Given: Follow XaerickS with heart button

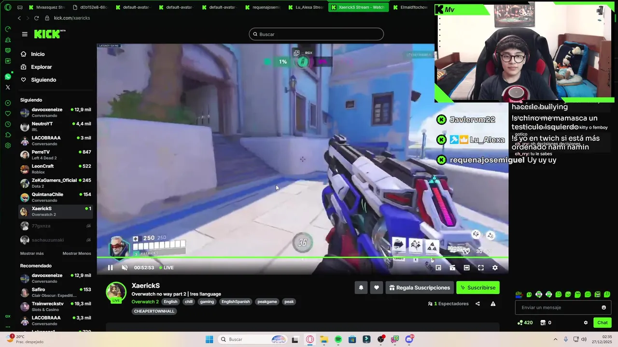Looking at the screenshot, I should (x=377, y=288).
